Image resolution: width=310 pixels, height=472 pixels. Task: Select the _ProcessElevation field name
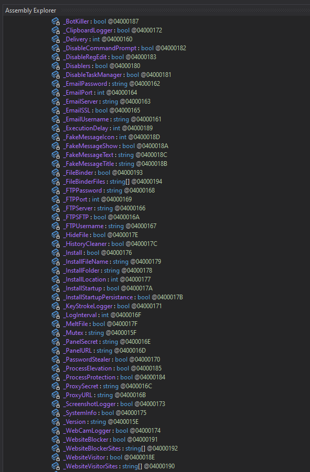pos(87,368)
